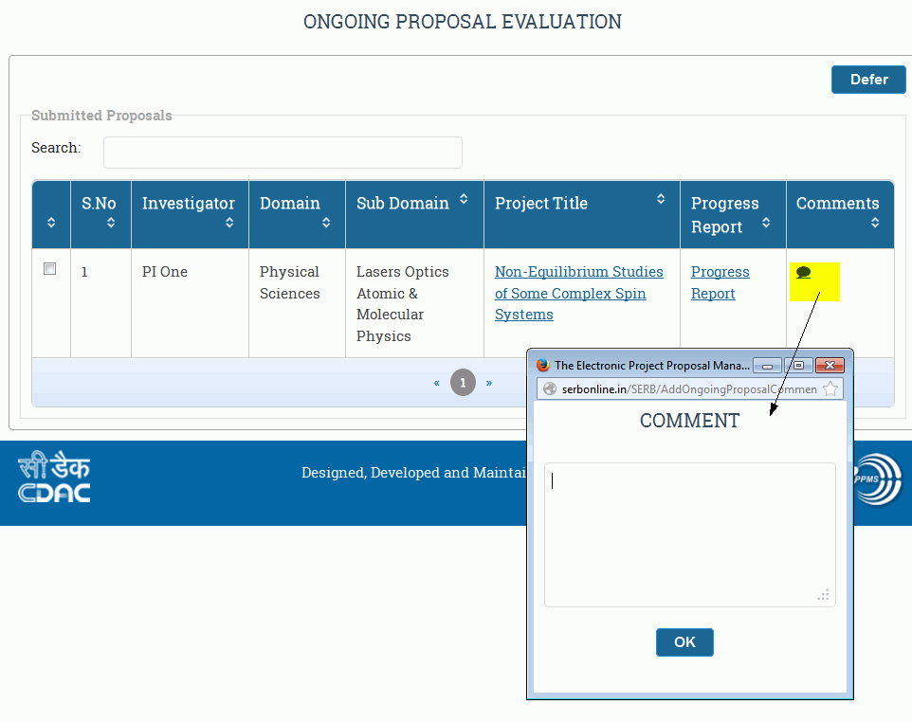912x722 pixels.
Task: Maximize the comment popup window
Action: click(798, 365)
